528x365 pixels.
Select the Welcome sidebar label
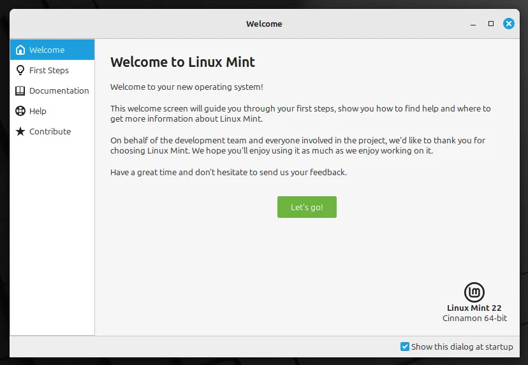[x=47, y=50]
